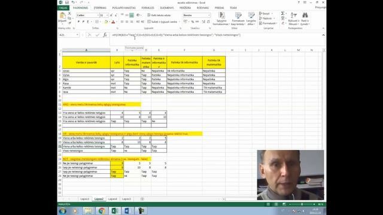Screen dimensions: 383x215
Task: Open the insert cells dropdown
Action: [x=266, y=13]
